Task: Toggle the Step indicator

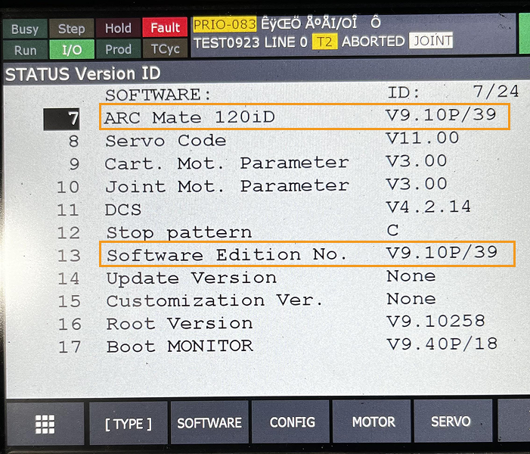Action: [71, 29]
